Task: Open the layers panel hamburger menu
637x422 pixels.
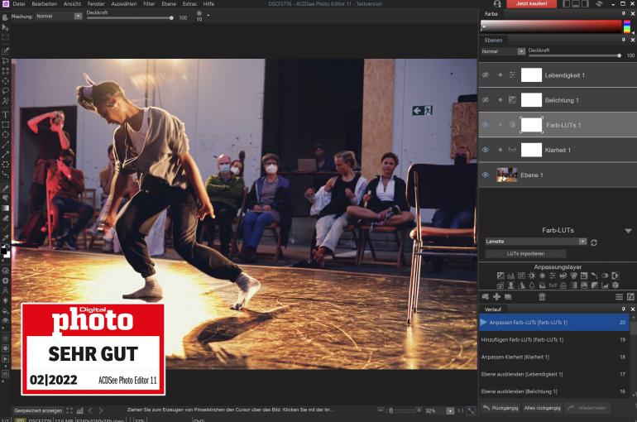Action: tap(619, 297)
